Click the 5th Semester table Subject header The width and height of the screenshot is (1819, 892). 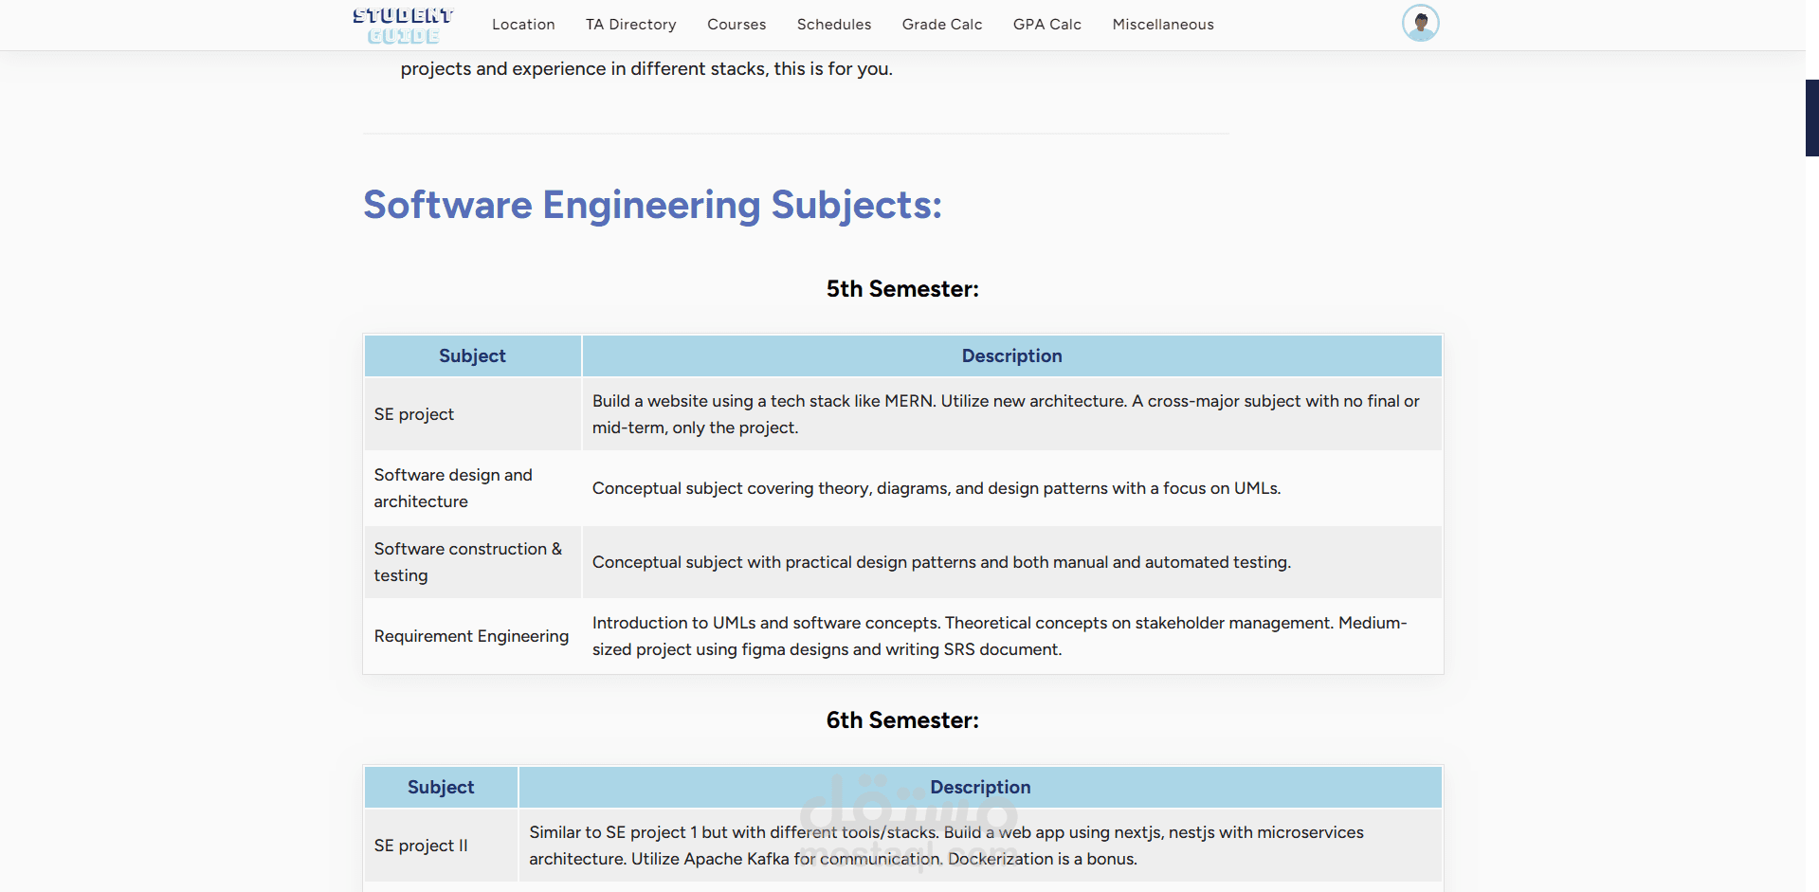click(x=473, y=355)
